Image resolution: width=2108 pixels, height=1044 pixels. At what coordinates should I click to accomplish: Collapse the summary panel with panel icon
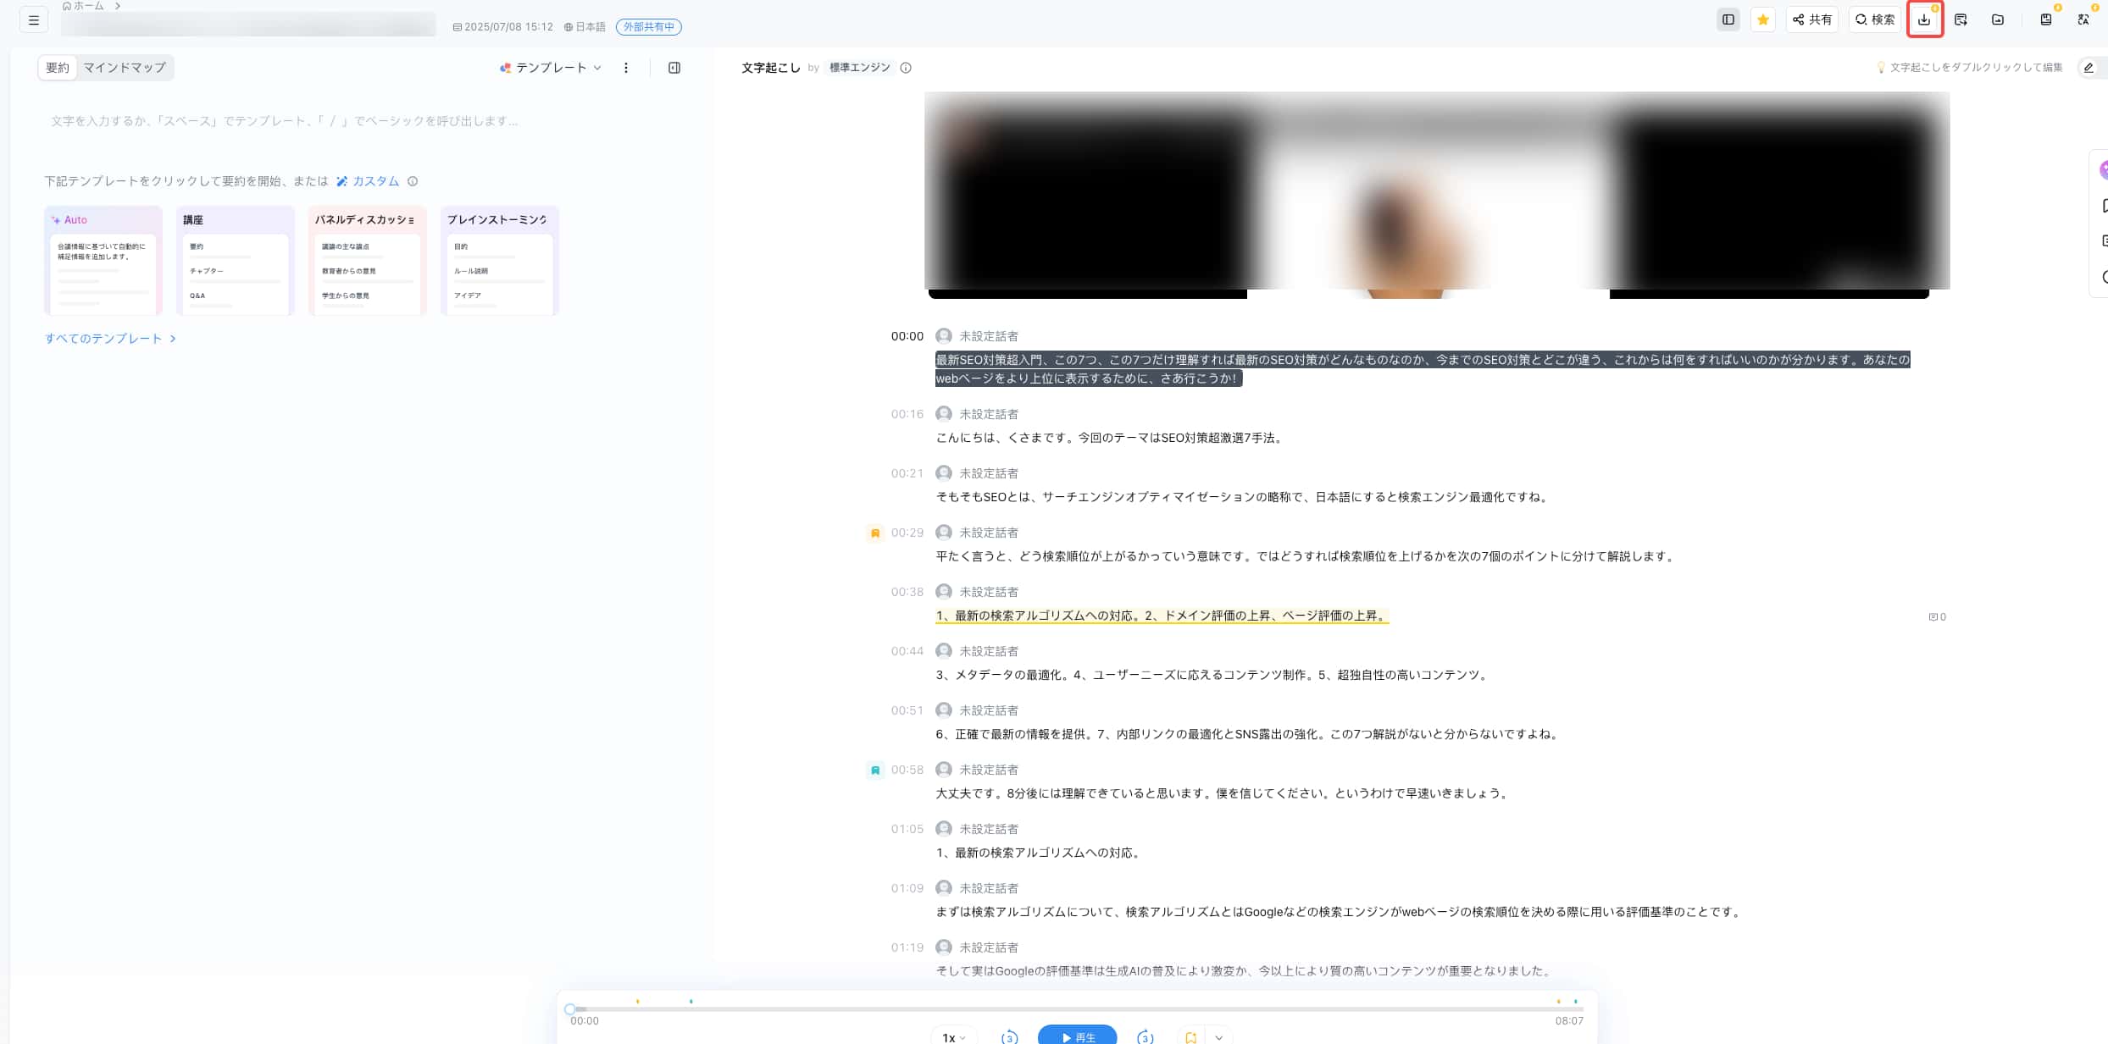pos(674,68)
